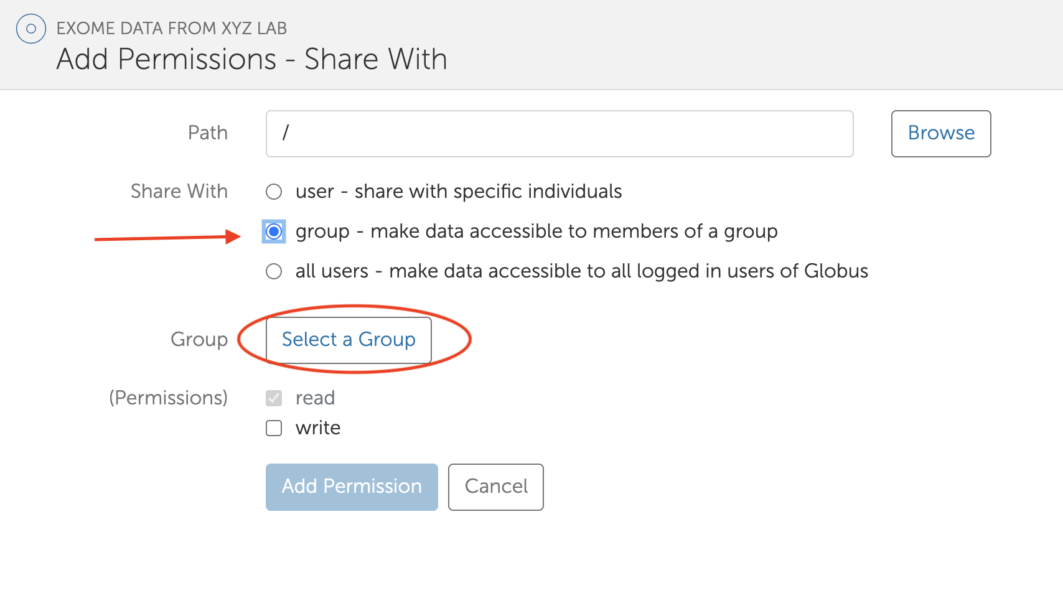This screenshot has height=616, width=1063.
Task: Open the Browse button for path
Action: [940, 134]
